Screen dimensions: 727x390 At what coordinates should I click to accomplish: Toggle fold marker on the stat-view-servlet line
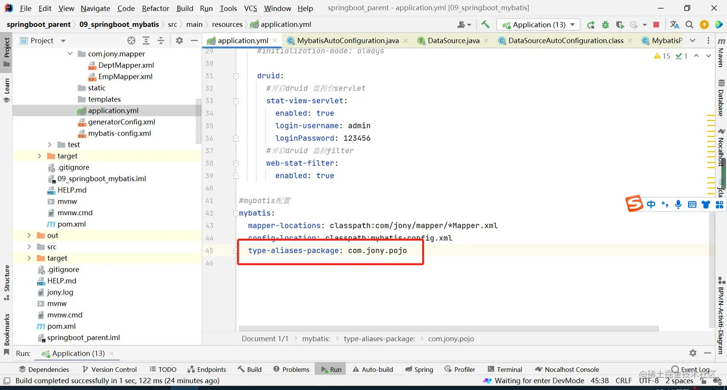click(236, 101)
